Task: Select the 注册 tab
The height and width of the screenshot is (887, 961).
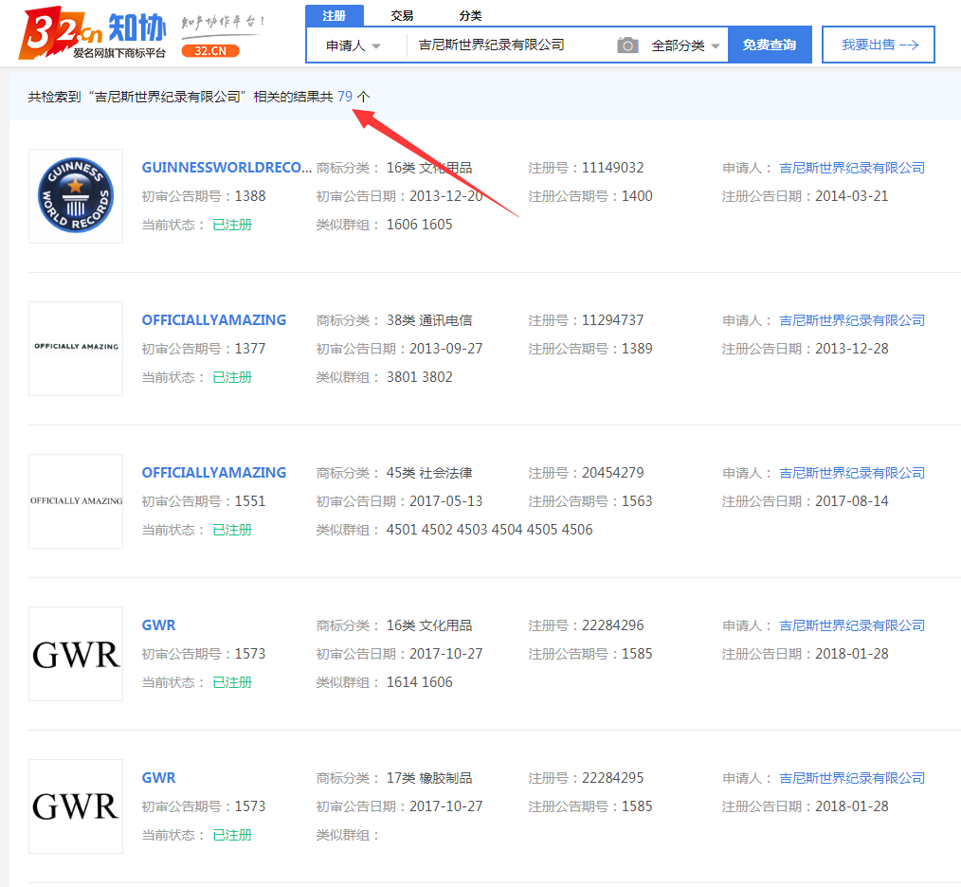Action: 334,15
